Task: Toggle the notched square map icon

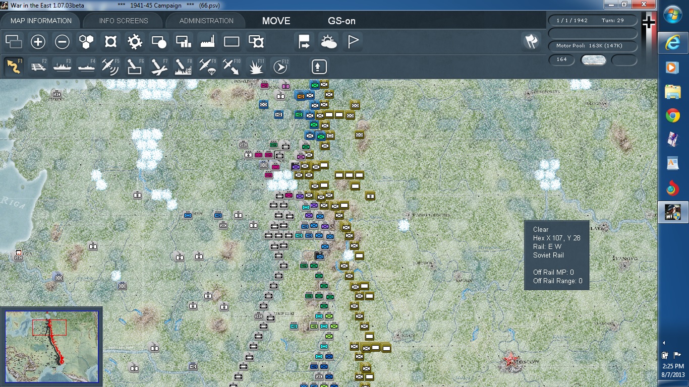Action: click(x=110, y=41)
